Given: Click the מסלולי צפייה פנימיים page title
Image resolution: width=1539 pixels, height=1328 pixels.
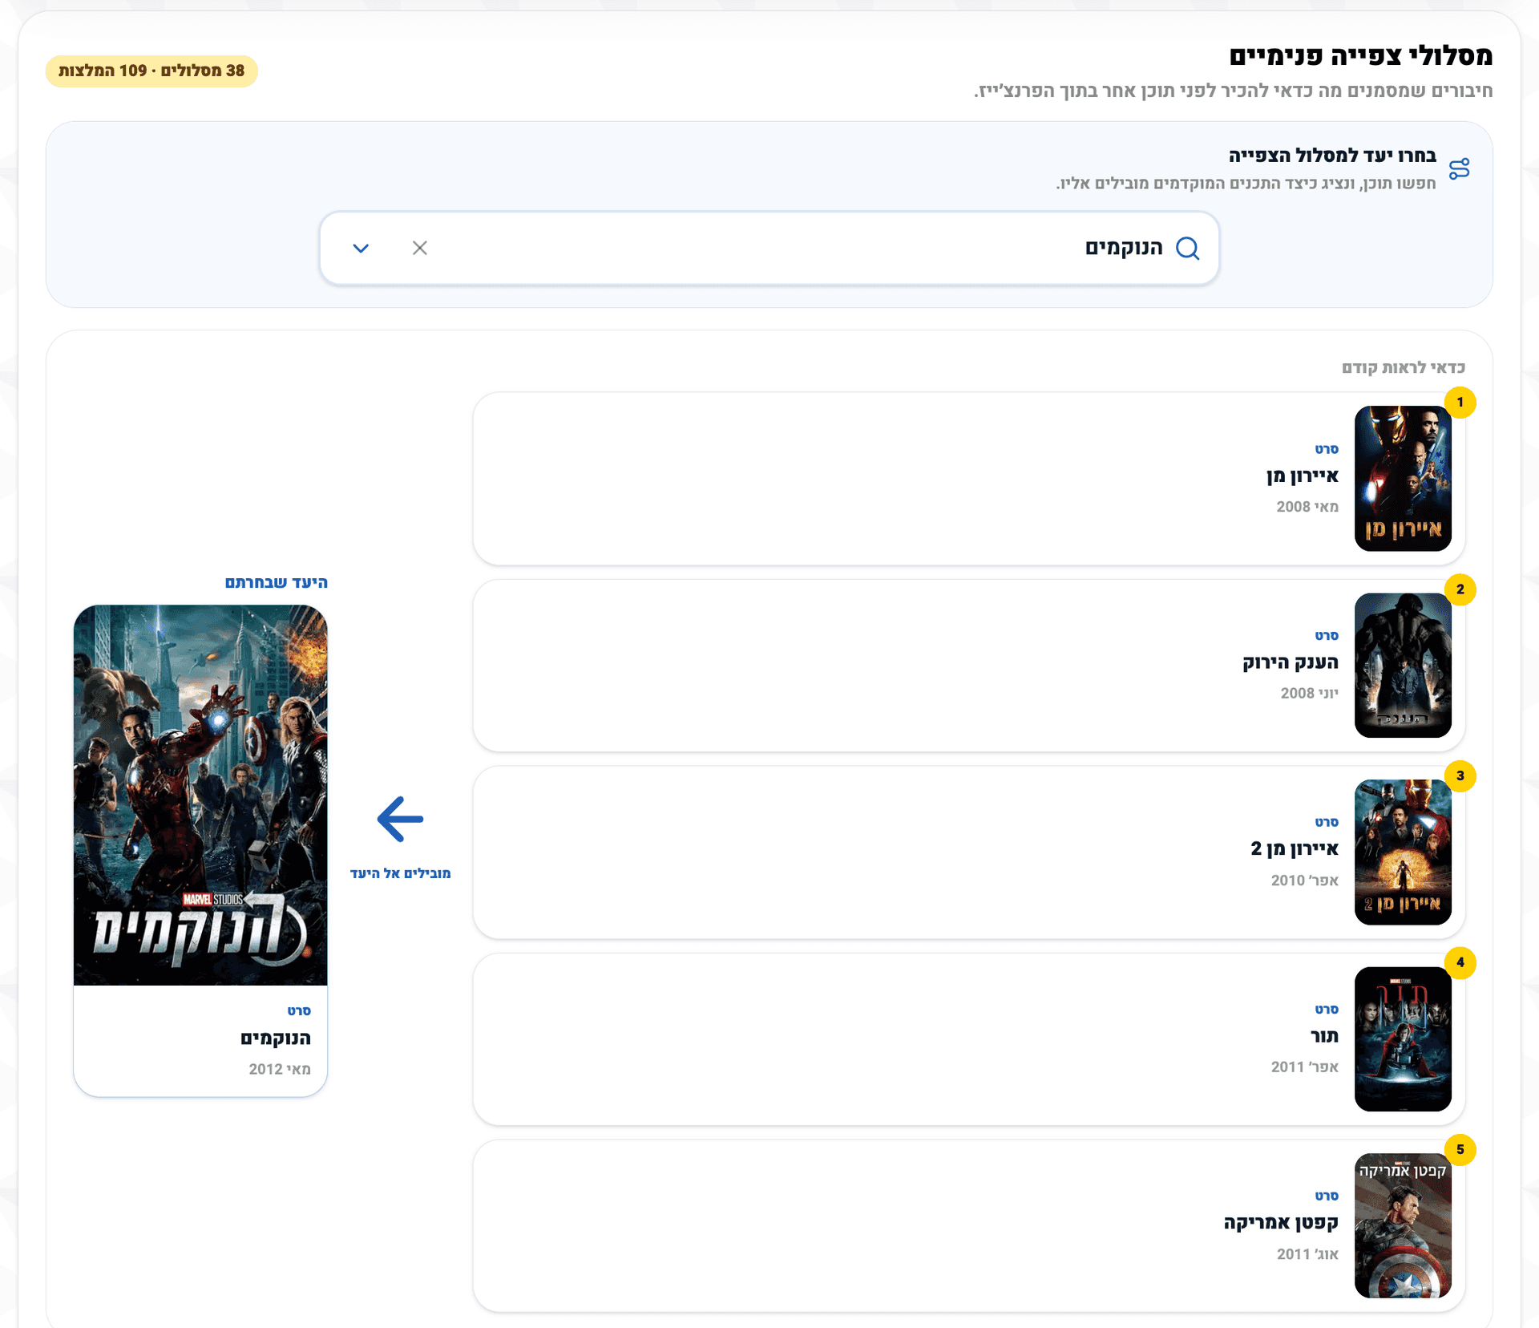Looking at the screenshot, I should [1361, 55].
